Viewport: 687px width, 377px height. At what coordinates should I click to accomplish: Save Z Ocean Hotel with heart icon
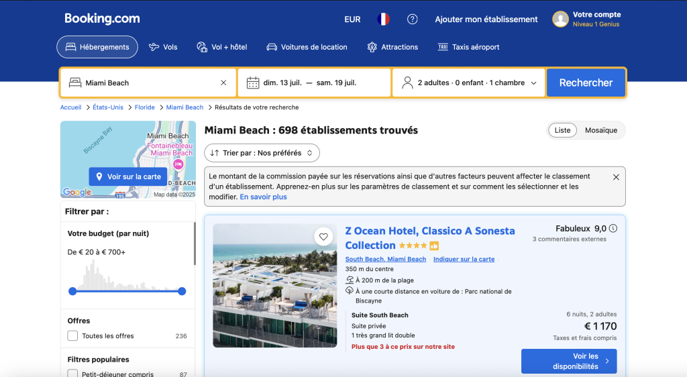pos(323,237)
